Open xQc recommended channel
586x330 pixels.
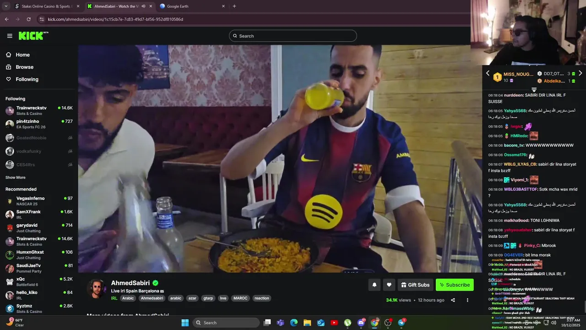39,281
